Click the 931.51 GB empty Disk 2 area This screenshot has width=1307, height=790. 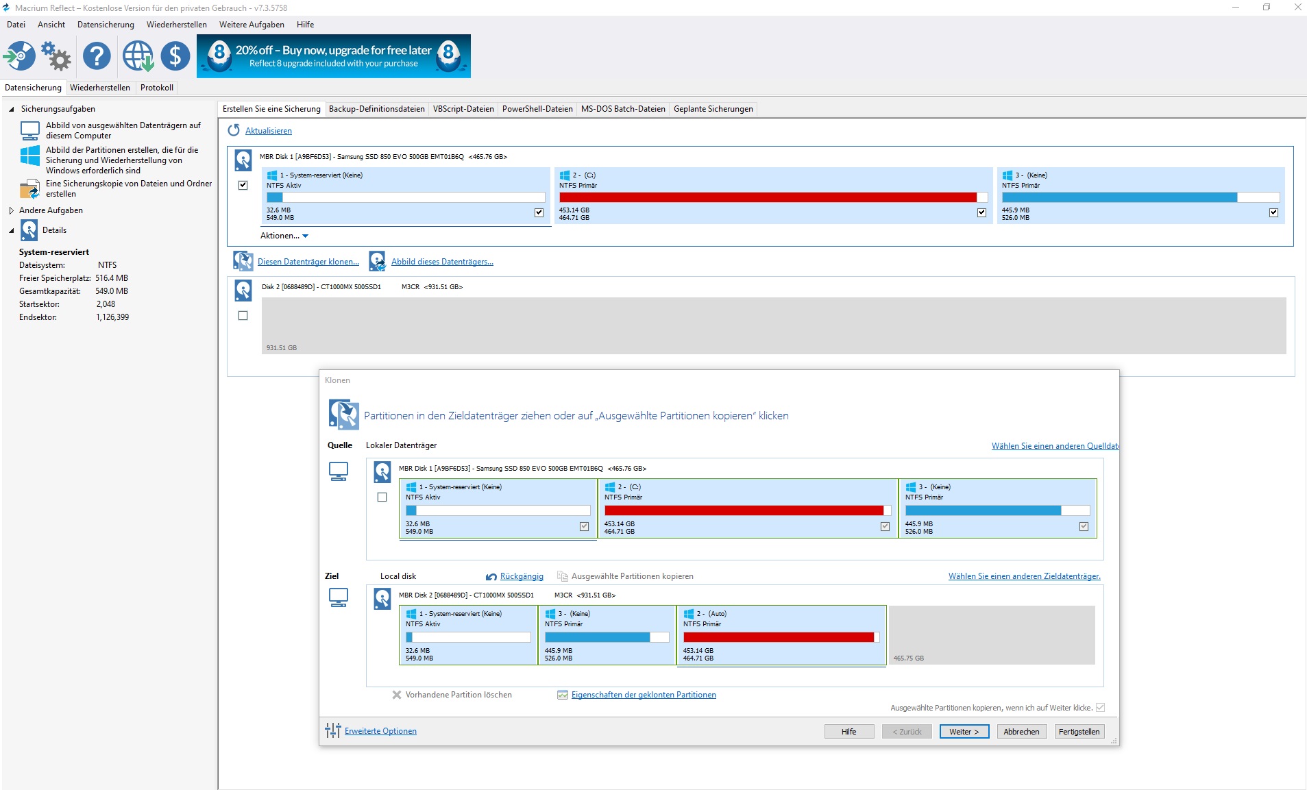(x=774, y=325)
